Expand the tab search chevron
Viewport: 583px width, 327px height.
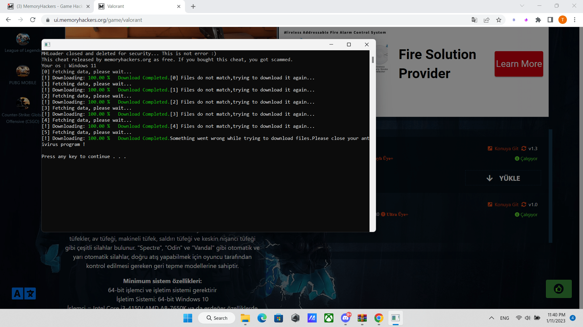(x=522, y=6)
